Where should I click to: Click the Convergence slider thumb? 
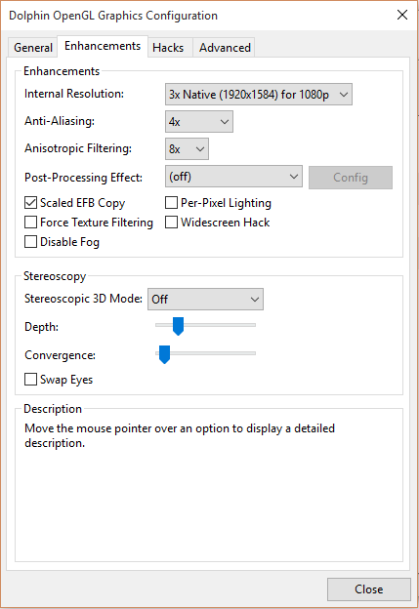point(165,354)
